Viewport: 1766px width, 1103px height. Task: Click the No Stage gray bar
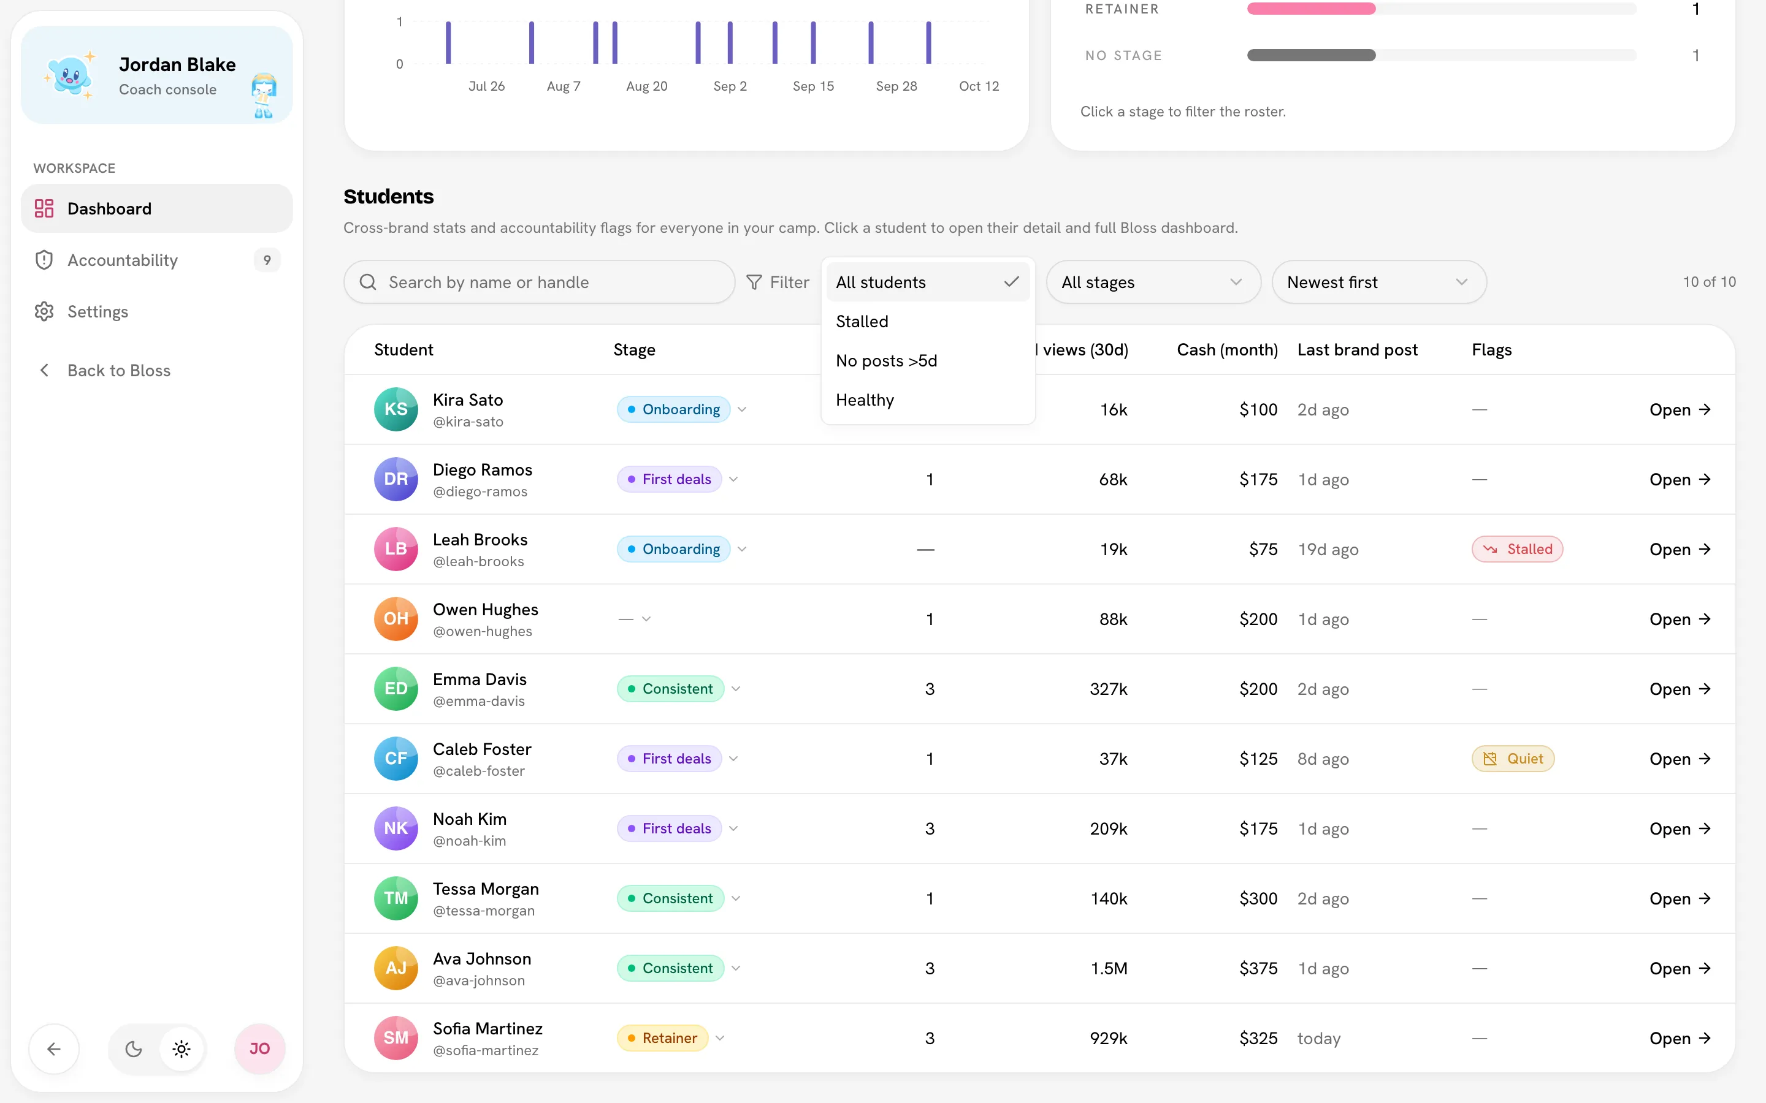coord(1310,55)
